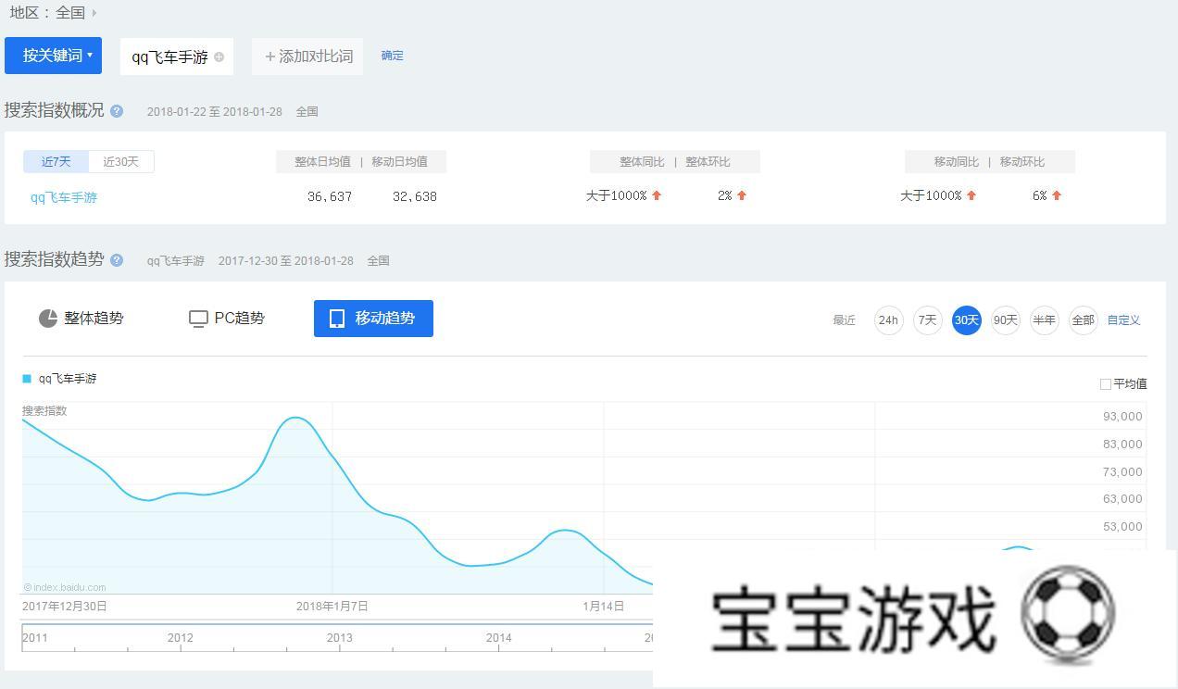Click the 93,000 y-axis value
This screenshot has height=689, width=1178.
click(1122, 417)
